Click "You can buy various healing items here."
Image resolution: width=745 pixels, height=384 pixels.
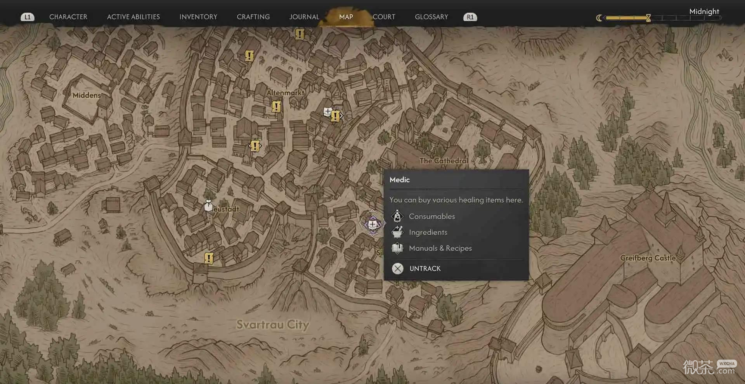coord(456,200)
